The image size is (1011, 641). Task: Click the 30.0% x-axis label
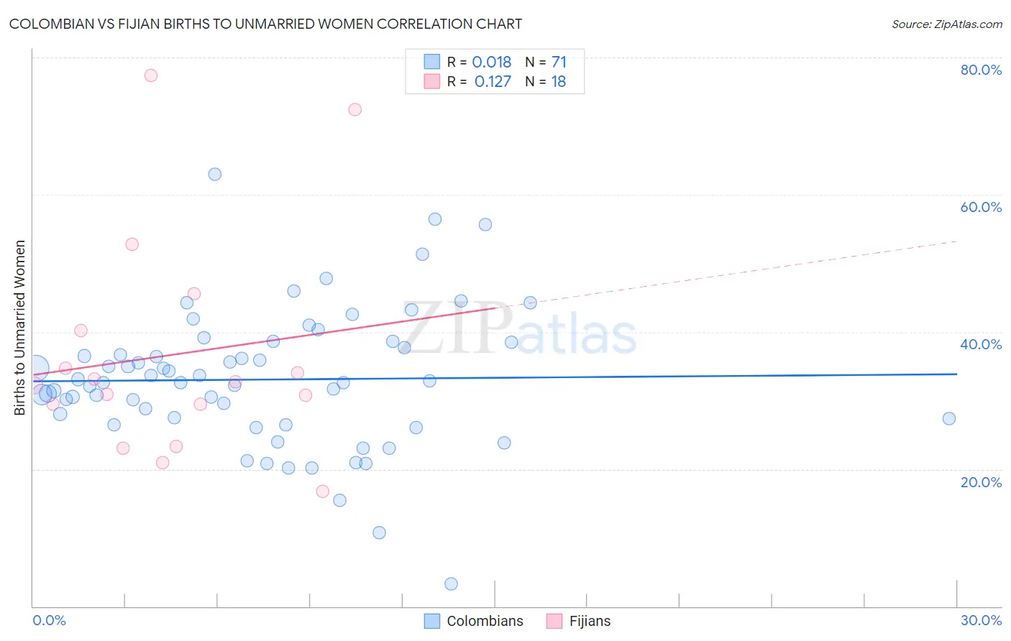(981, 620)
